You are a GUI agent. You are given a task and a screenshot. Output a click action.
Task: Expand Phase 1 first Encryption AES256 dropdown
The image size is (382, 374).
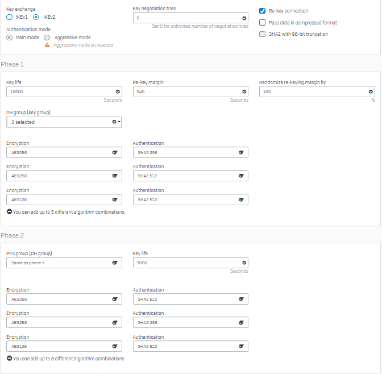(64, 152)
